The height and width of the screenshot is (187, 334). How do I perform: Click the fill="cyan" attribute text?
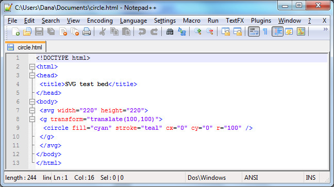92,128
